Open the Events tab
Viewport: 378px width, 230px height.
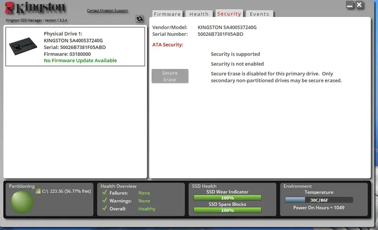[x=259, y=14]
